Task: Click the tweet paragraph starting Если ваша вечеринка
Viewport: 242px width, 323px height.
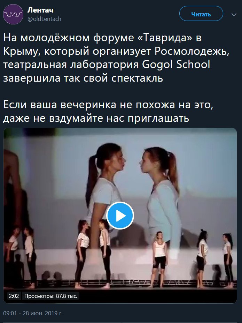Action: [x=108, y=111]
